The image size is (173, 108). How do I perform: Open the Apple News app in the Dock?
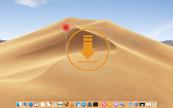pos(104,104)
